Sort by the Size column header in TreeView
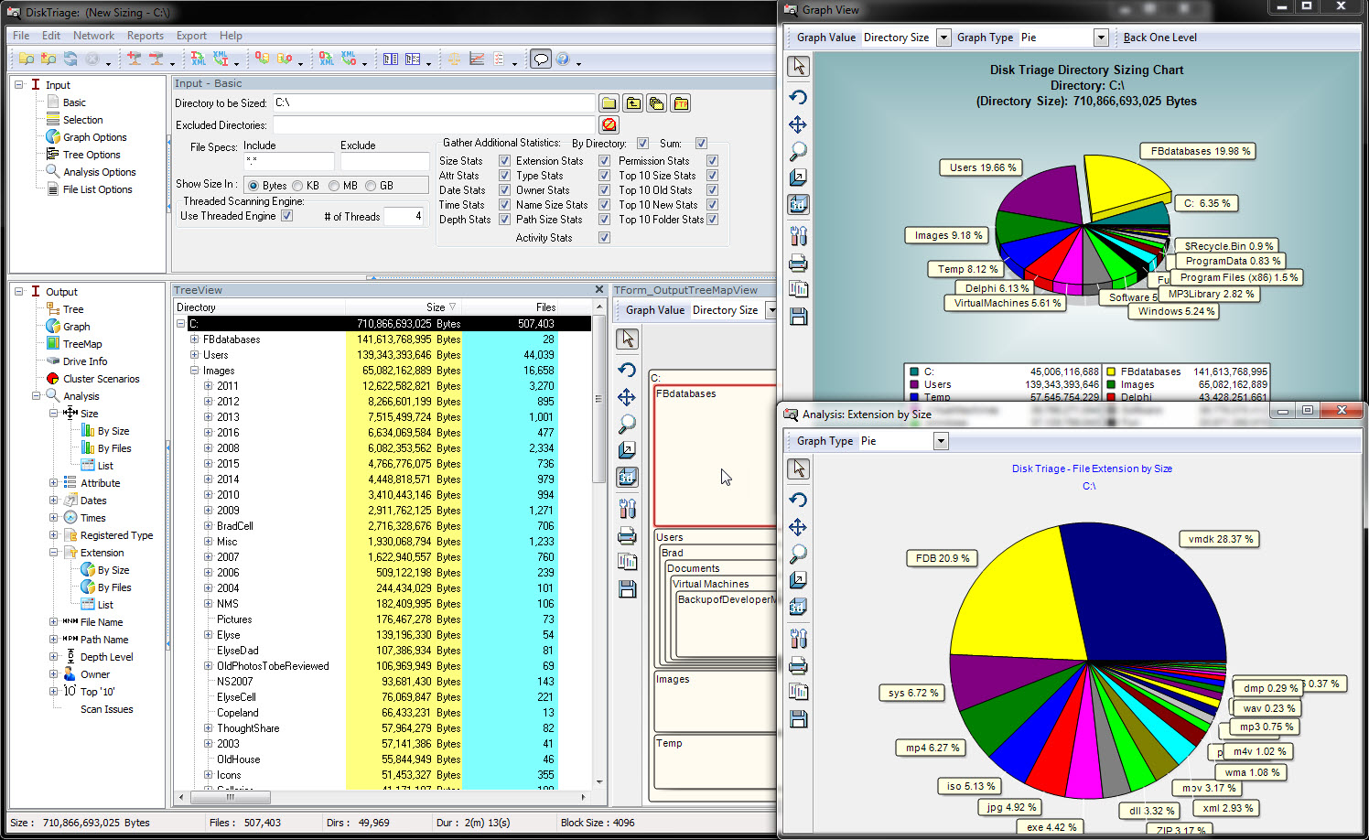The image size is (1369, 840). (x=404, y=307)
